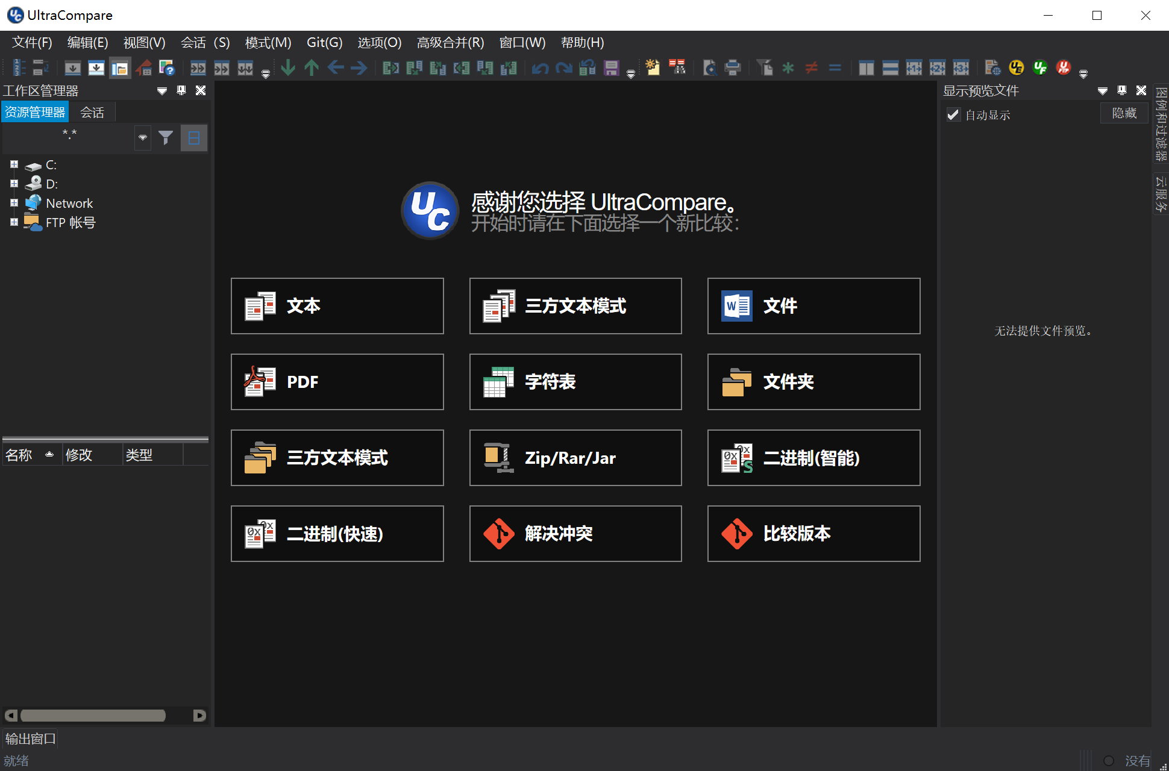Click the purple floppy disk save icon

click(x=612, y=67)
